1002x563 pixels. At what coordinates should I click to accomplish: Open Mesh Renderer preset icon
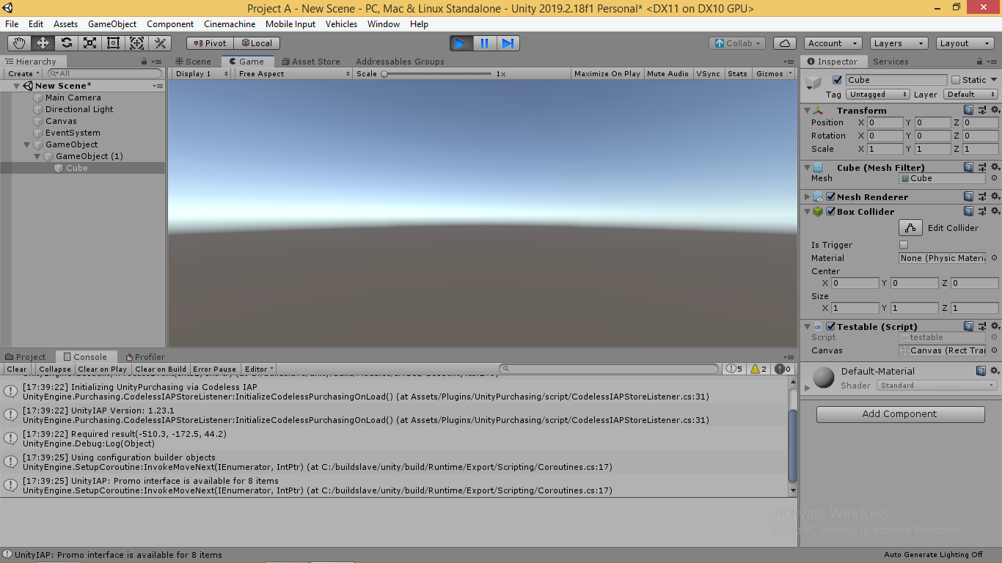coord(982,196)
